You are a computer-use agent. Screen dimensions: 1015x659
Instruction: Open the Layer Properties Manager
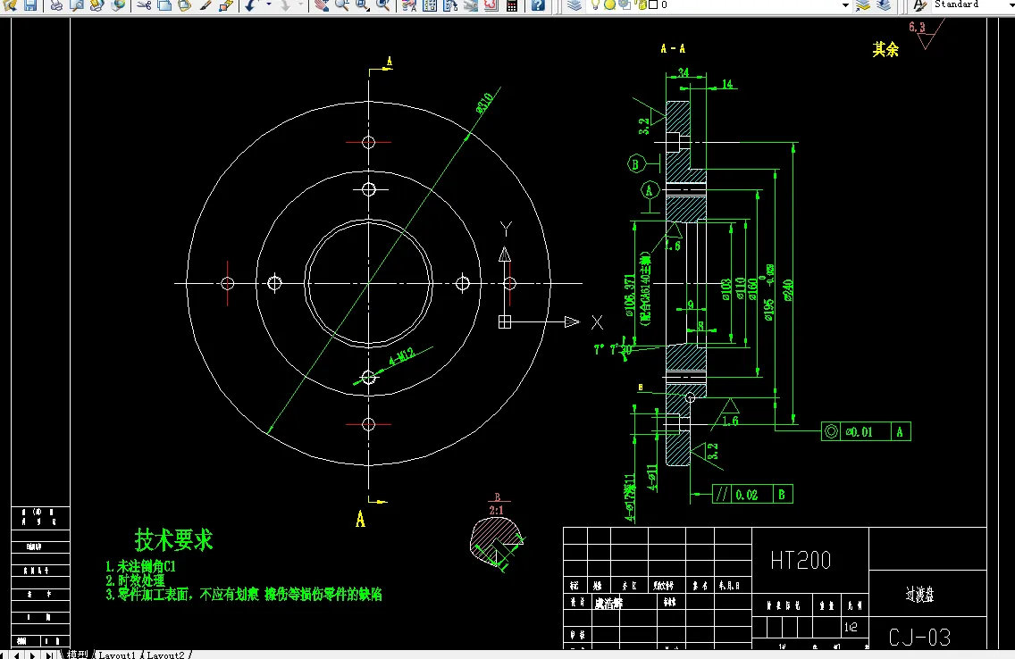point(575,5)
